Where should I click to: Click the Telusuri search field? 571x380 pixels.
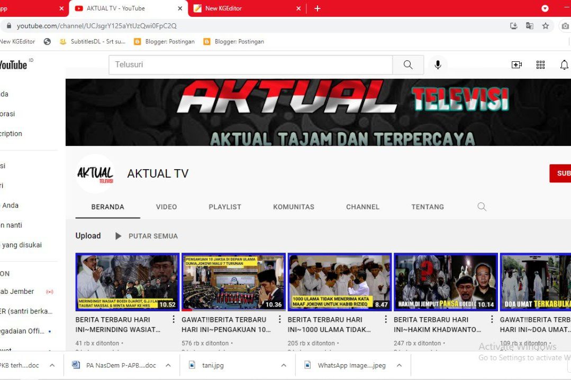(250, 64)
